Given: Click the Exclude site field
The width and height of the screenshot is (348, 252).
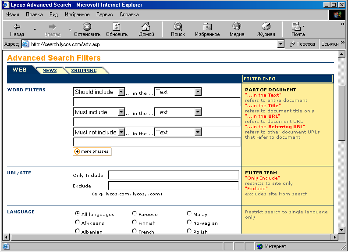Looking at the screenshot, I should point(173,186).
